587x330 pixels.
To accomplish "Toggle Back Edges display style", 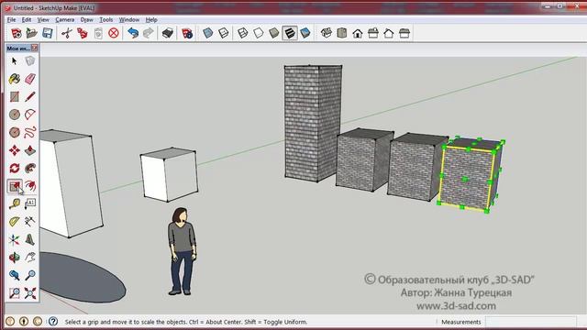I will [224, 33].
